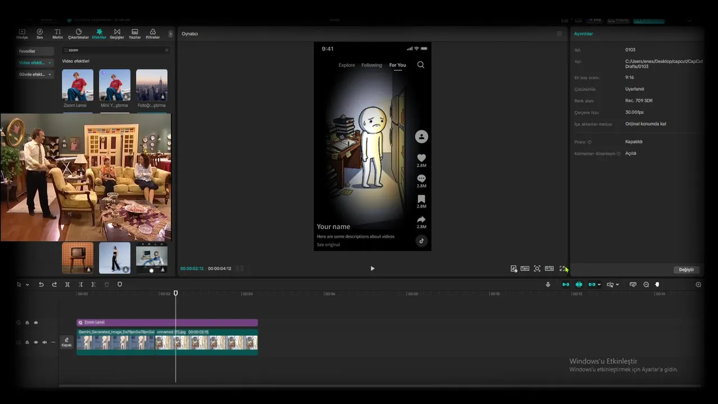Download the standing woman effect thumbnail
Image resolution: width=718 pixels, height=404 pixels.
[126, 269]
